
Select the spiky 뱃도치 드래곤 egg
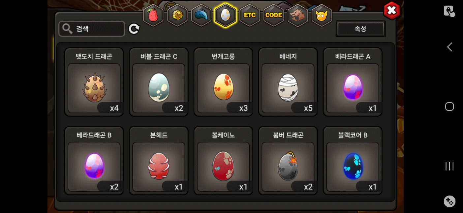(94, 82)
